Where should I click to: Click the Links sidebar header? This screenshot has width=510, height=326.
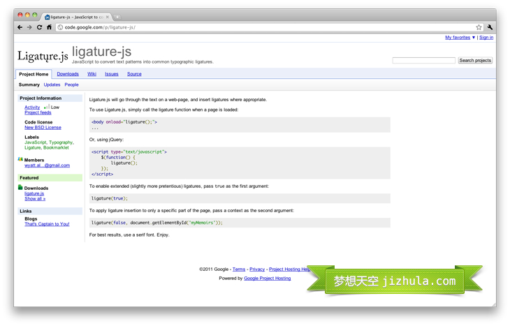pos(50,211)
